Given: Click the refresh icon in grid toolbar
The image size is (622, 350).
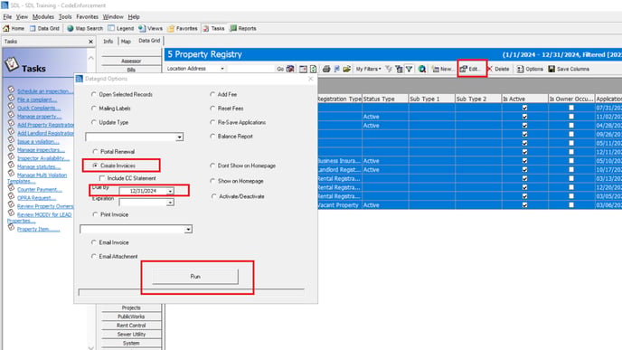Looking at the screenshot, I should (314, 69).
